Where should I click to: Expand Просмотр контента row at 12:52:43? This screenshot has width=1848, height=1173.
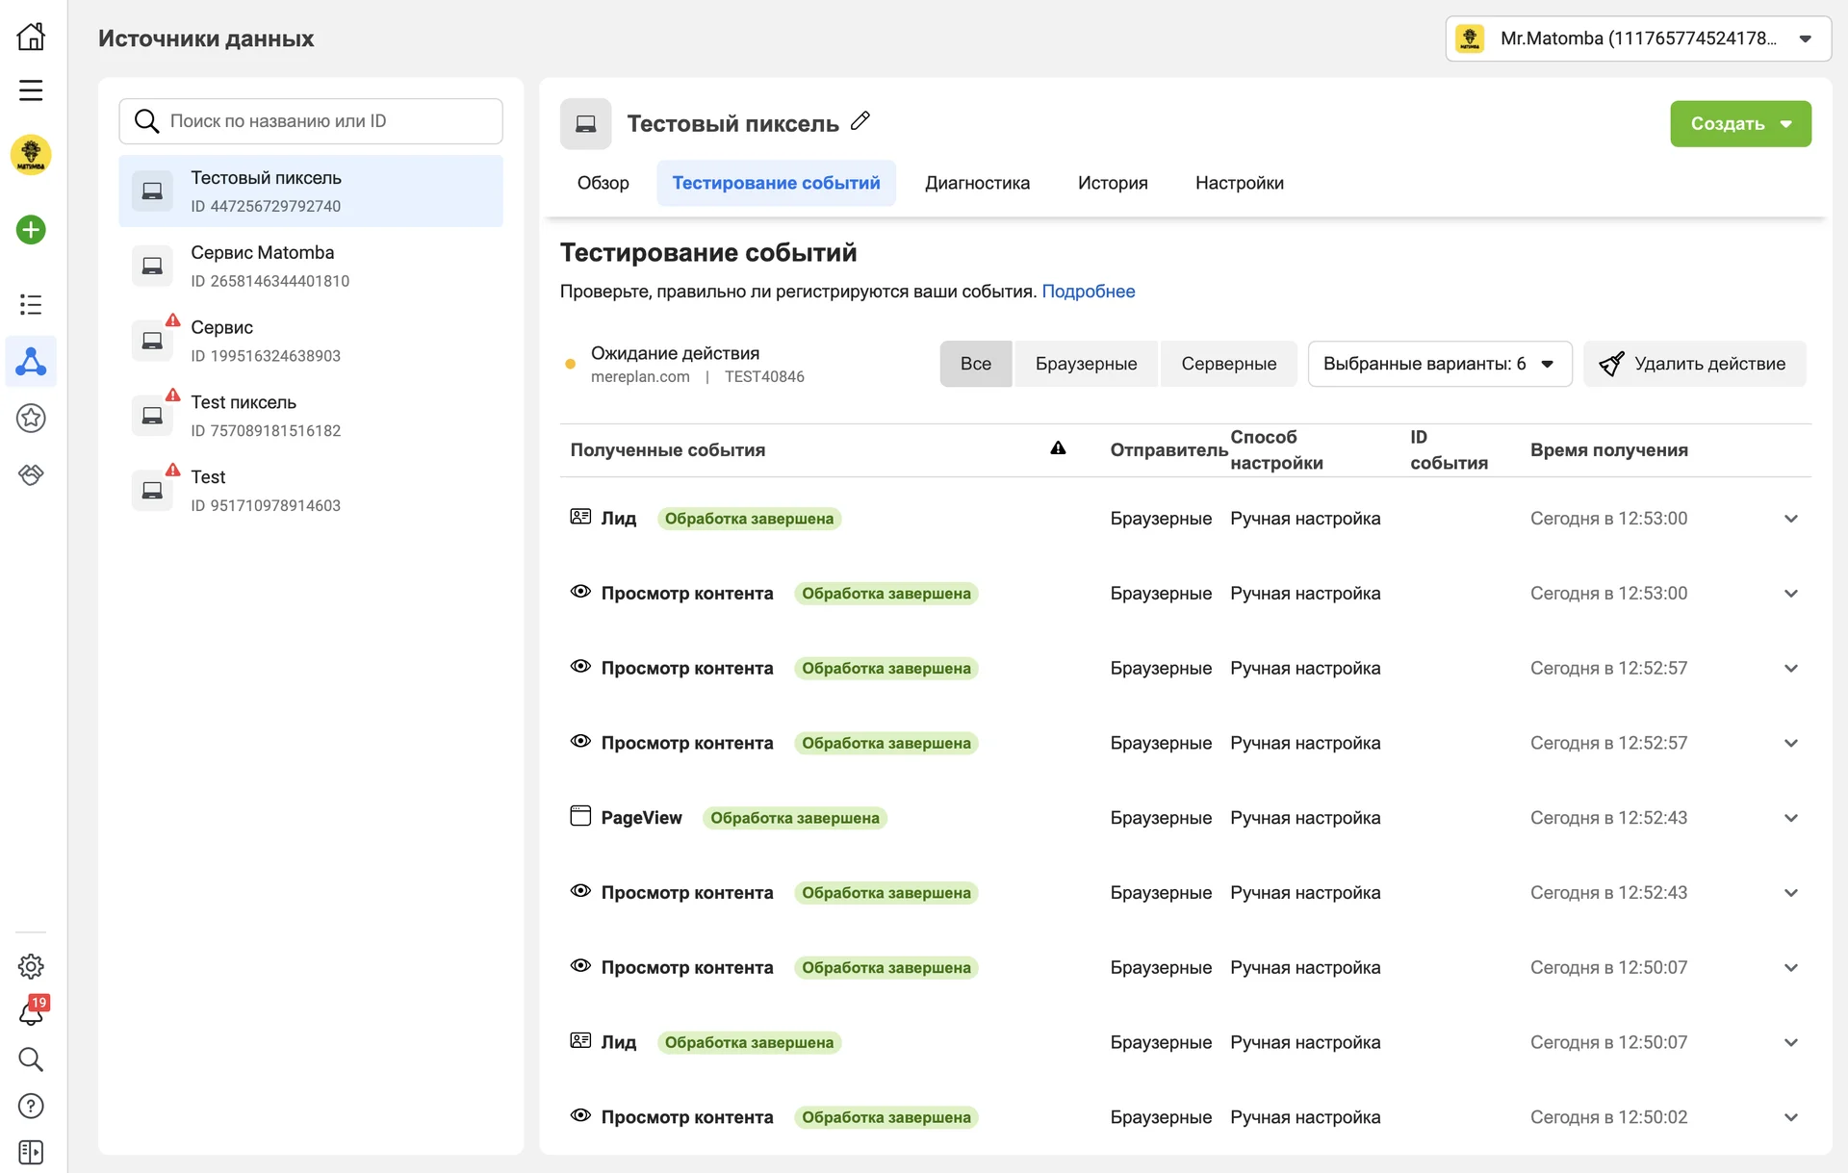1791,893
